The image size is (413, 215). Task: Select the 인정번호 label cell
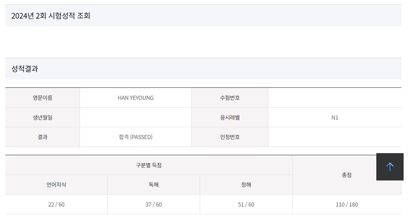230,137
